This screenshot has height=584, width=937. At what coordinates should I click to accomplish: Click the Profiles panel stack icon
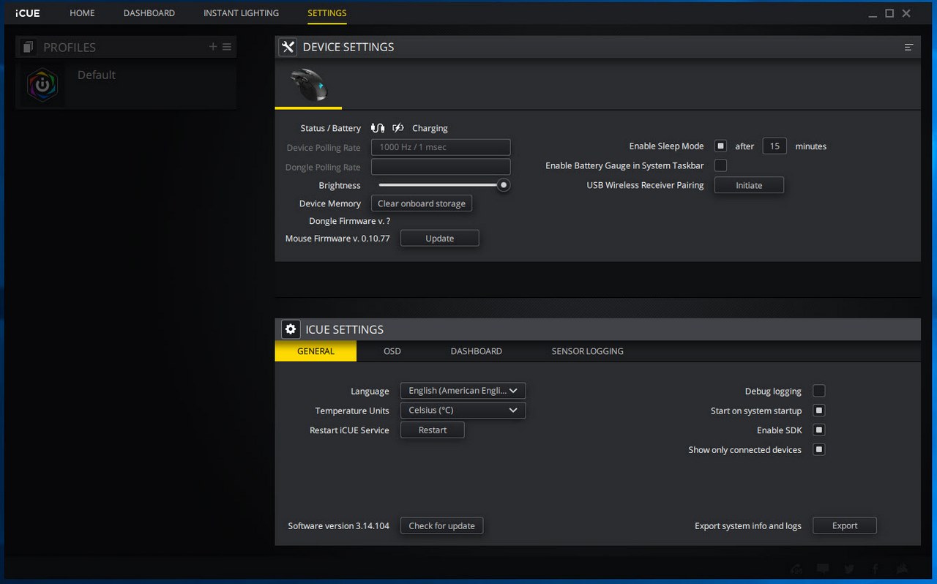click(28, 47)
